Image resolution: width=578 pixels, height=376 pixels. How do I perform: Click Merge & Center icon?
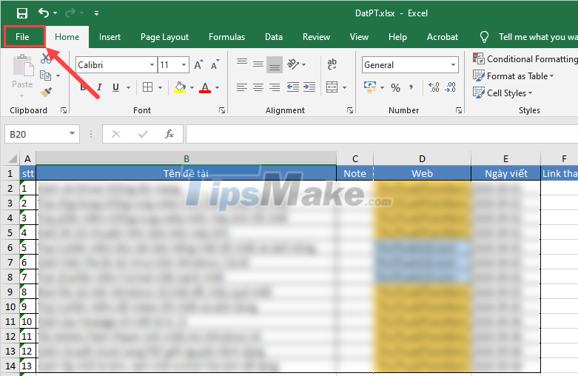[332, 87]
